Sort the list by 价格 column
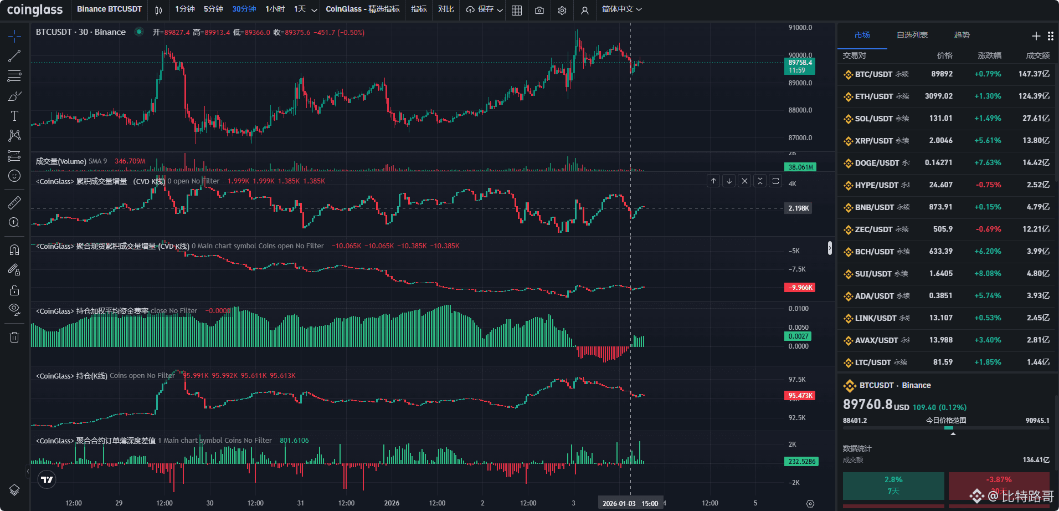This screenshot has height=511, width=1059. pyautogui.click(x=945, y=55)
